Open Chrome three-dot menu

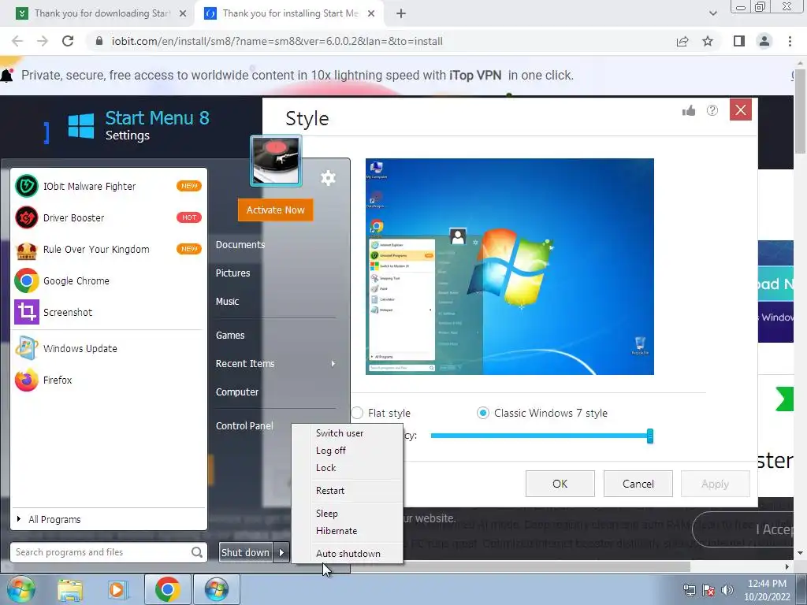[x=790, y=41]
